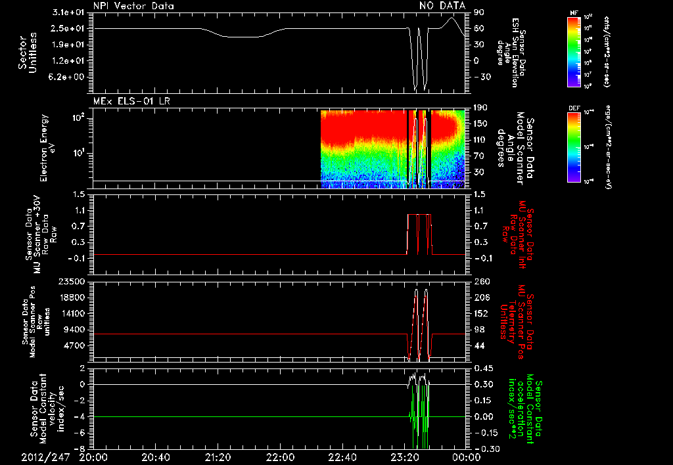Click the 0.45 acceleration axis tick label
673x465 pixels.
click(483, 368)
